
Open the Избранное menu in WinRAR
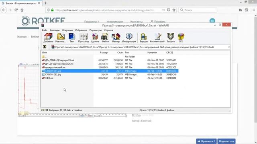tap(81, 30)
